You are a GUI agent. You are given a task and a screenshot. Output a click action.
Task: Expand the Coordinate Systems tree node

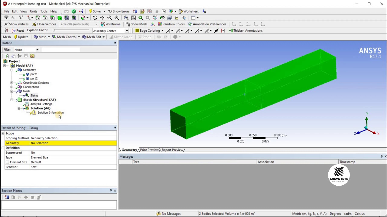point(12,83)
